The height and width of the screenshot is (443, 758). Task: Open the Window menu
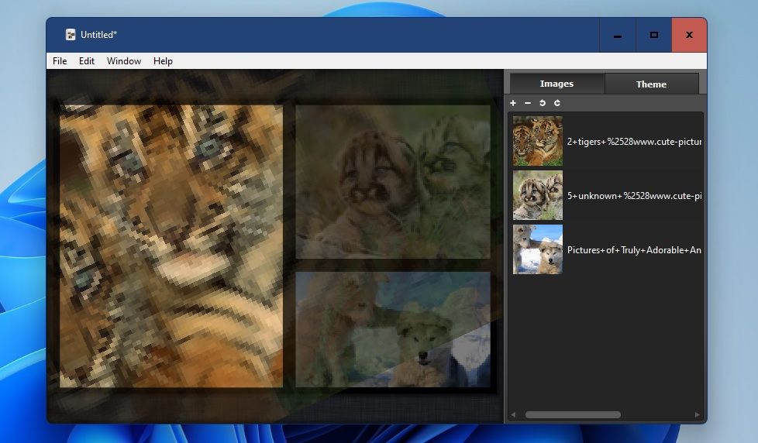124,61
